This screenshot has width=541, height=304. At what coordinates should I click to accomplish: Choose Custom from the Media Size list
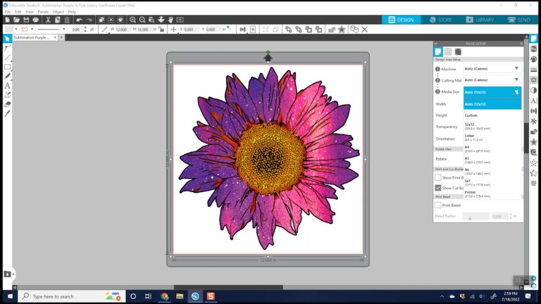[x=492, y=115]
